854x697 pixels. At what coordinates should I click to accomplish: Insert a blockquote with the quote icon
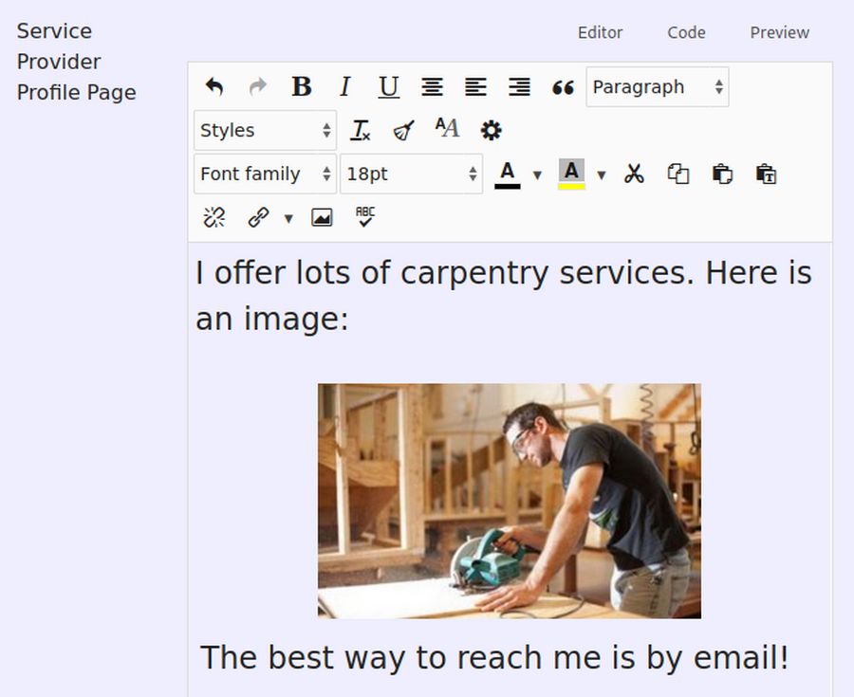563,87
